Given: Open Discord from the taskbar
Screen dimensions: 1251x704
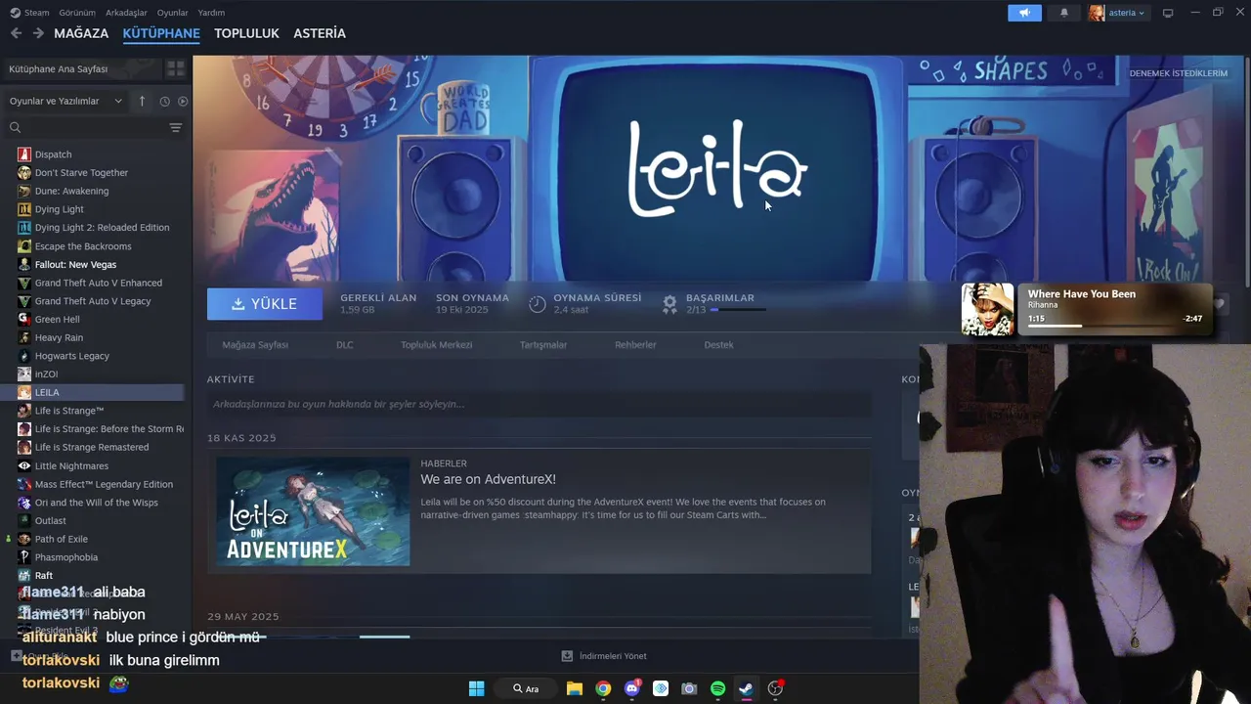Looking at the screenshot, I should tap(631, 688).
